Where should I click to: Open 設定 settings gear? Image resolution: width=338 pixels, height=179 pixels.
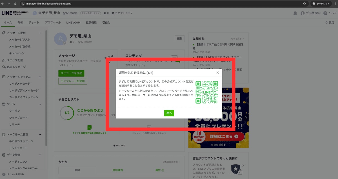click(329, 22)
